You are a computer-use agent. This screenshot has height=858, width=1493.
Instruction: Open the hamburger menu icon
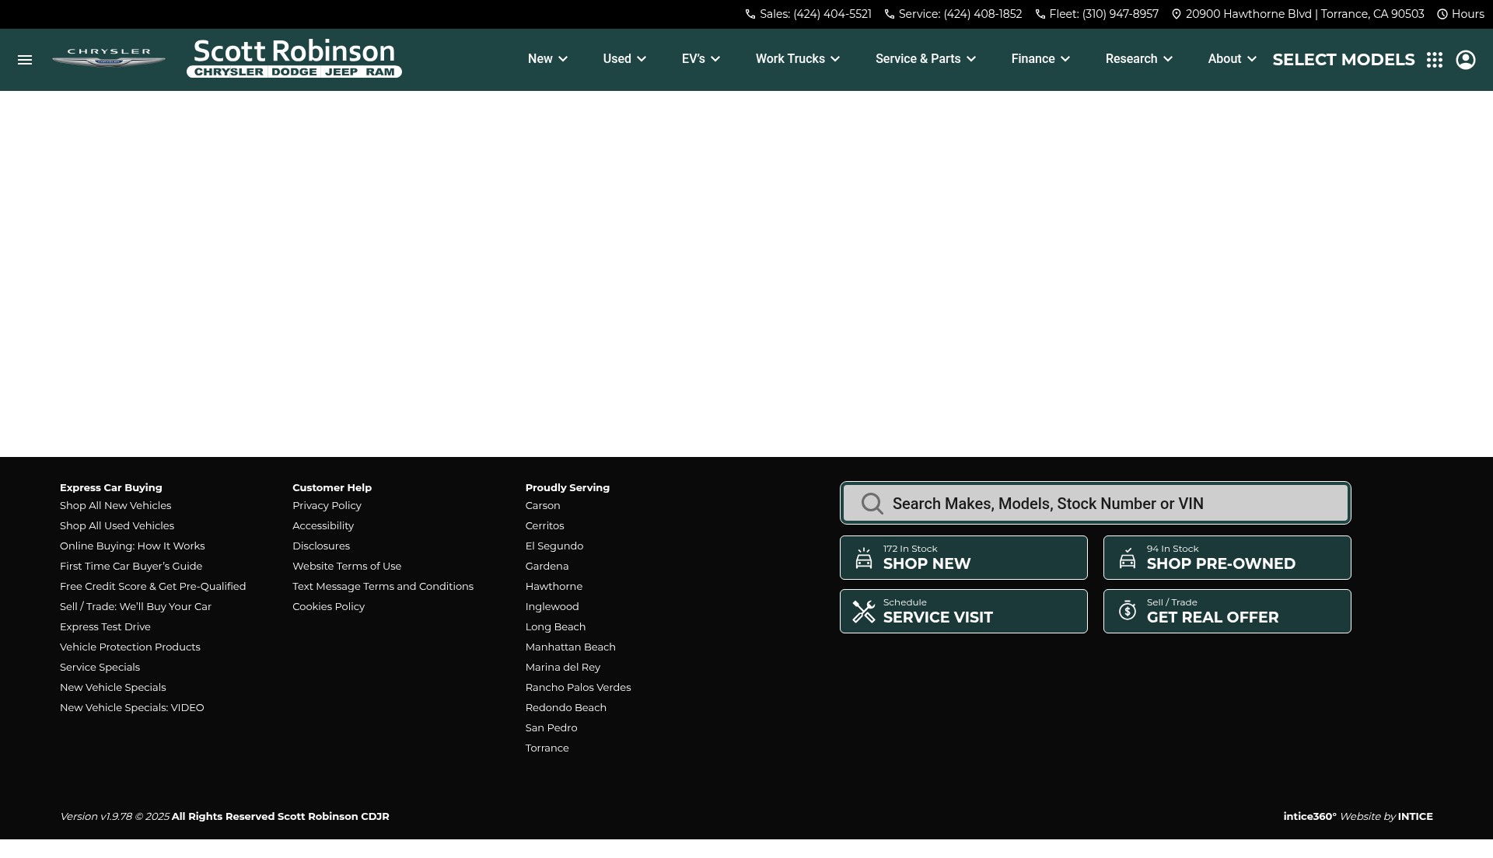25,60
